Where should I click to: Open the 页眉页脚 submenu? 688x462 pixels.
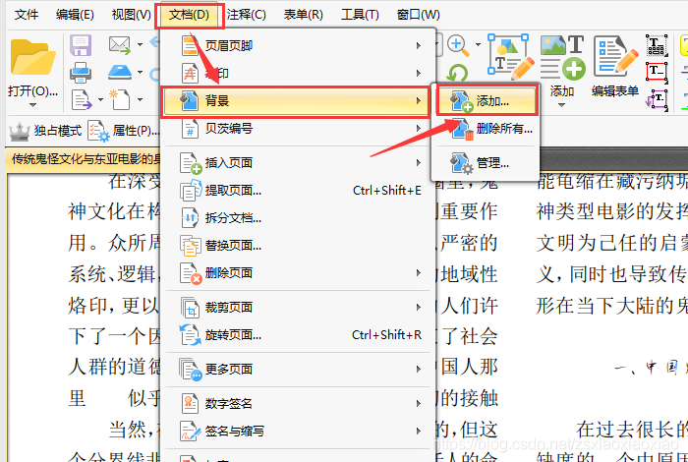tap(297, 45)
